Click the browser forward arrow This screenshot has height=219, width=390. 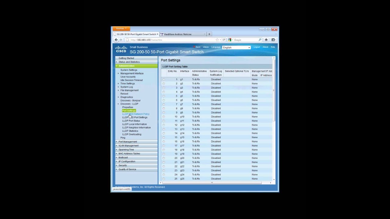point(121,40)
